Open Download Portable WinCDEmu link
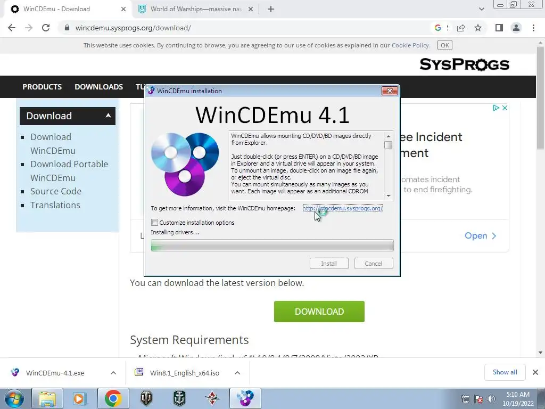545x409 pixels. (x=69, y=171)
